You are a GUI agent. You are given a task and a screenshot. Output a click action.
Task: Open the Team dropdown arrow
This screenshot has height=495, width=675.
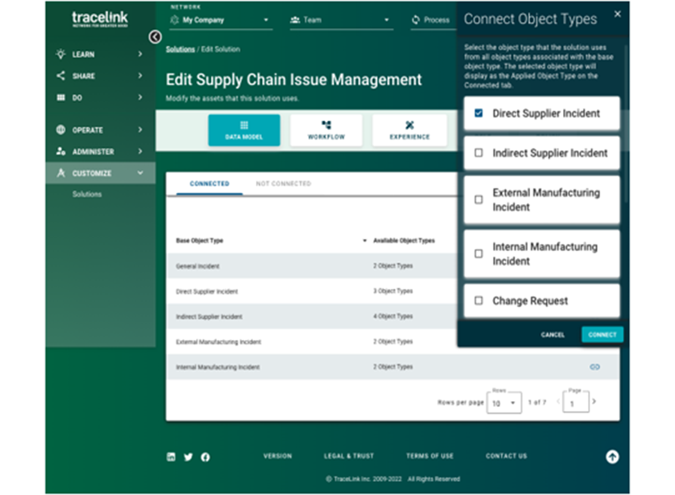[386, 20]
